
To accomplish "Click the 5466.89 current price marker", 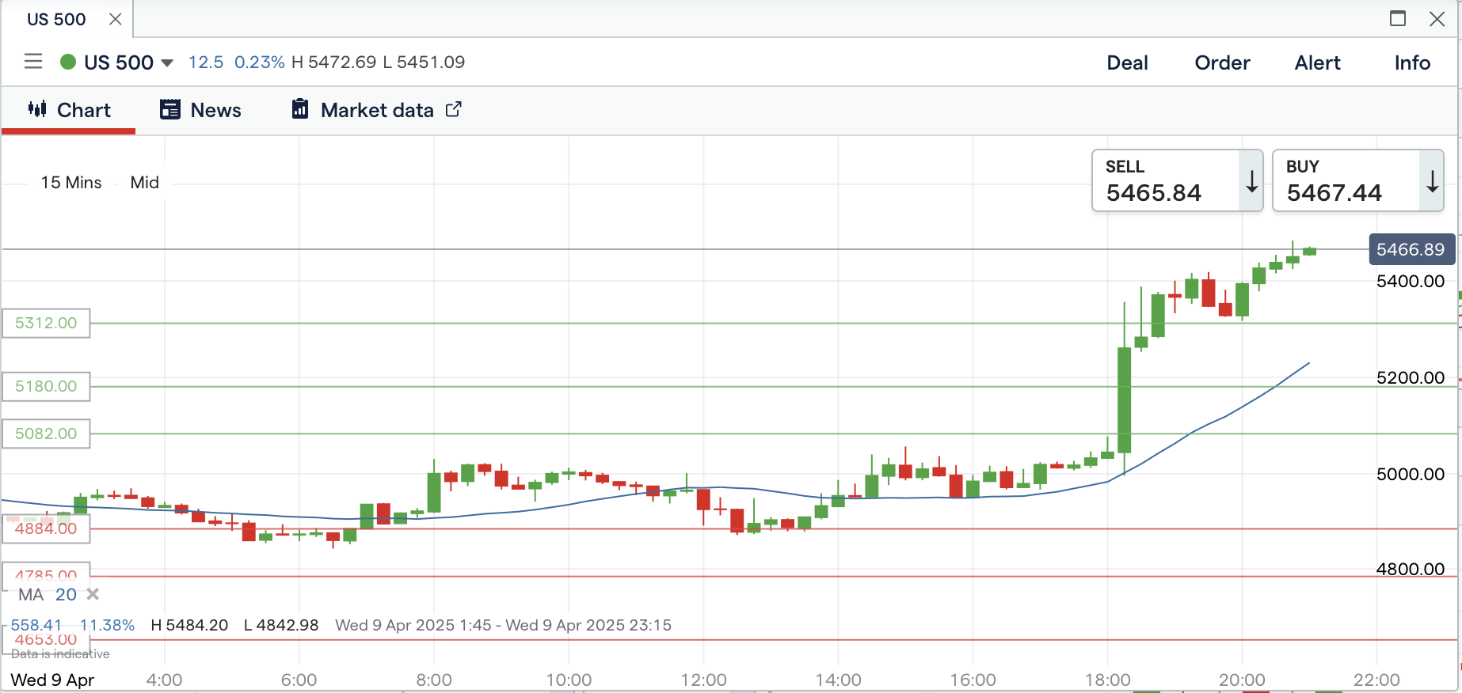I will click(x=1411, y=249).
